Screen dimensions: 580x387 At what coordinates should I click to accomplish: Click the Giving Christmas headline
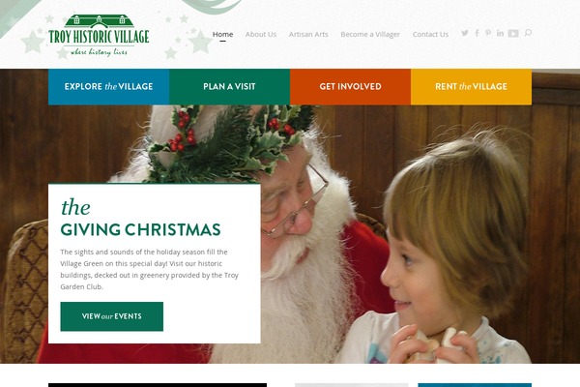(x=140, y=219)
